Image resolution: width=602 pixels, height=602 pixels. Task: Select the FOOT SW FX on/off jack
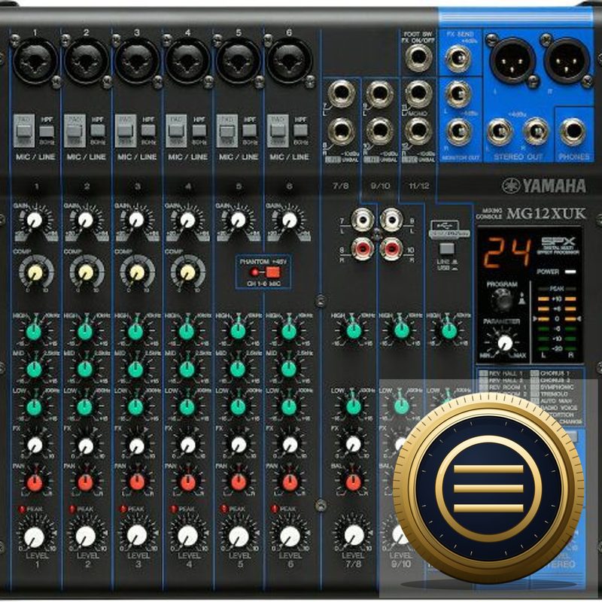coord(418,58)
